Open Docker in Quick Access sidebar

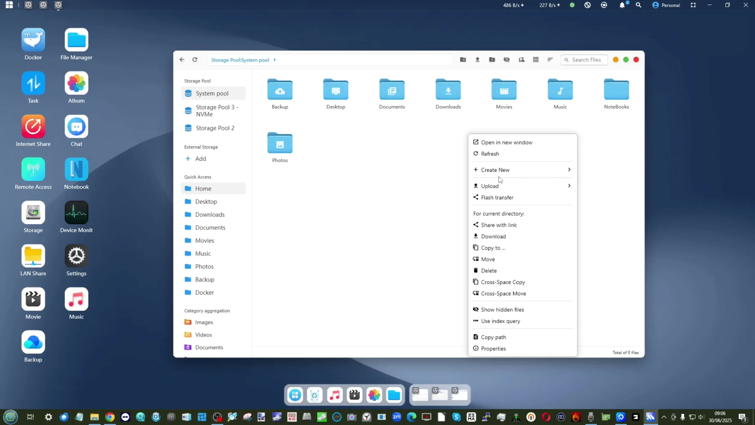(x=213, y=292)
